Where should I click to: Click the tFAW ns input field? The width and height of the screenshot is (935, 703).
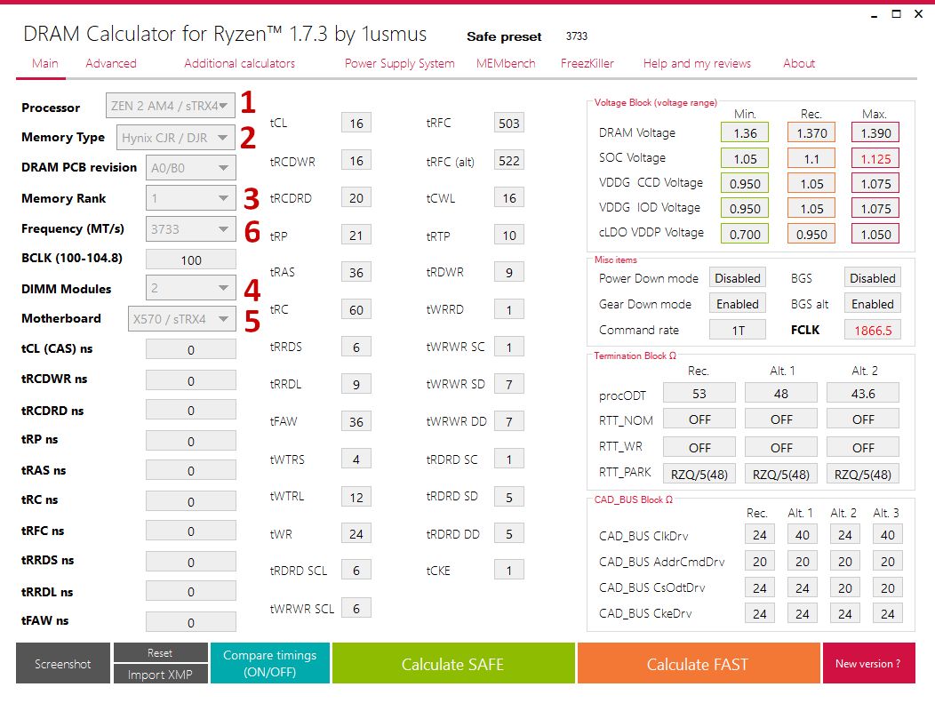(191, 622)
